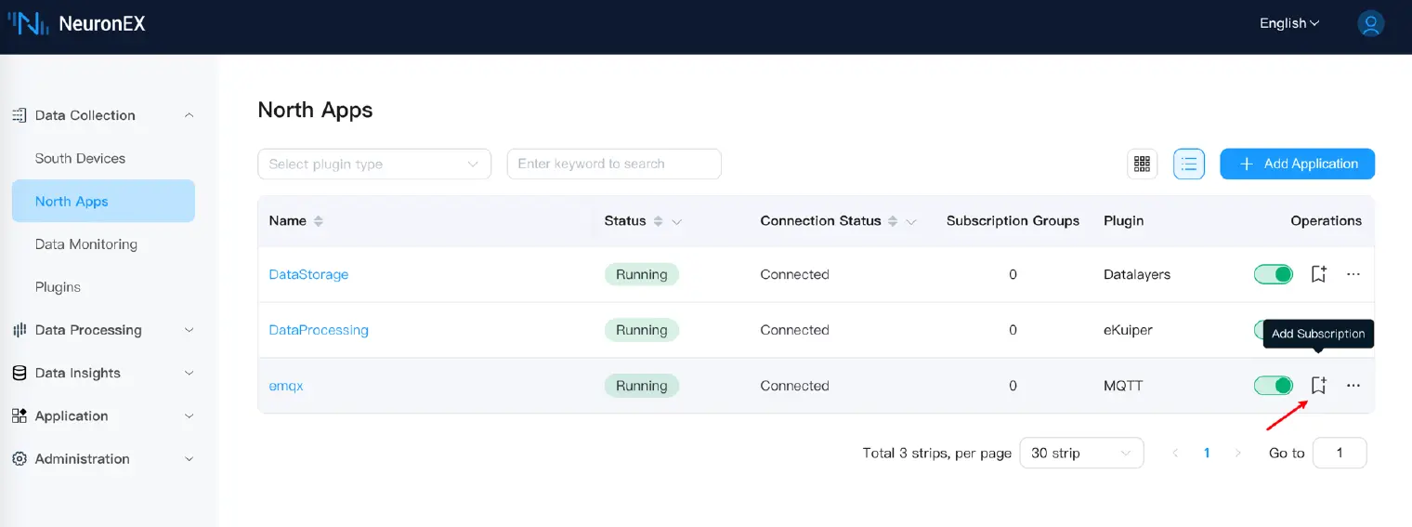Toggle off the DataStorage application switch

tap(1273, 274)
